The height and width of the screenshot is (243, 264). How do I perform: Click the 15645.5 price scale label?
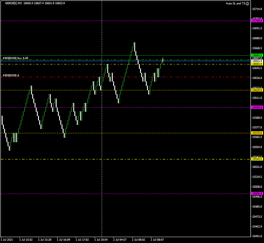[x=257, y=68]
